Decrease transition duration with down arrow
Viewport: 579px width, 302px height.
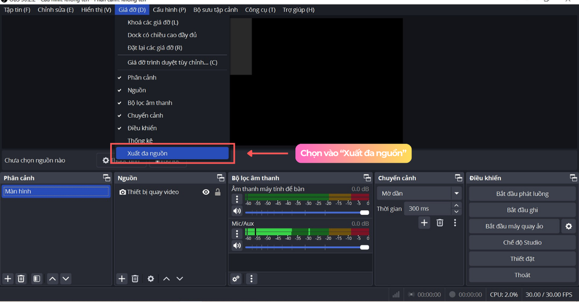point(456,212)
